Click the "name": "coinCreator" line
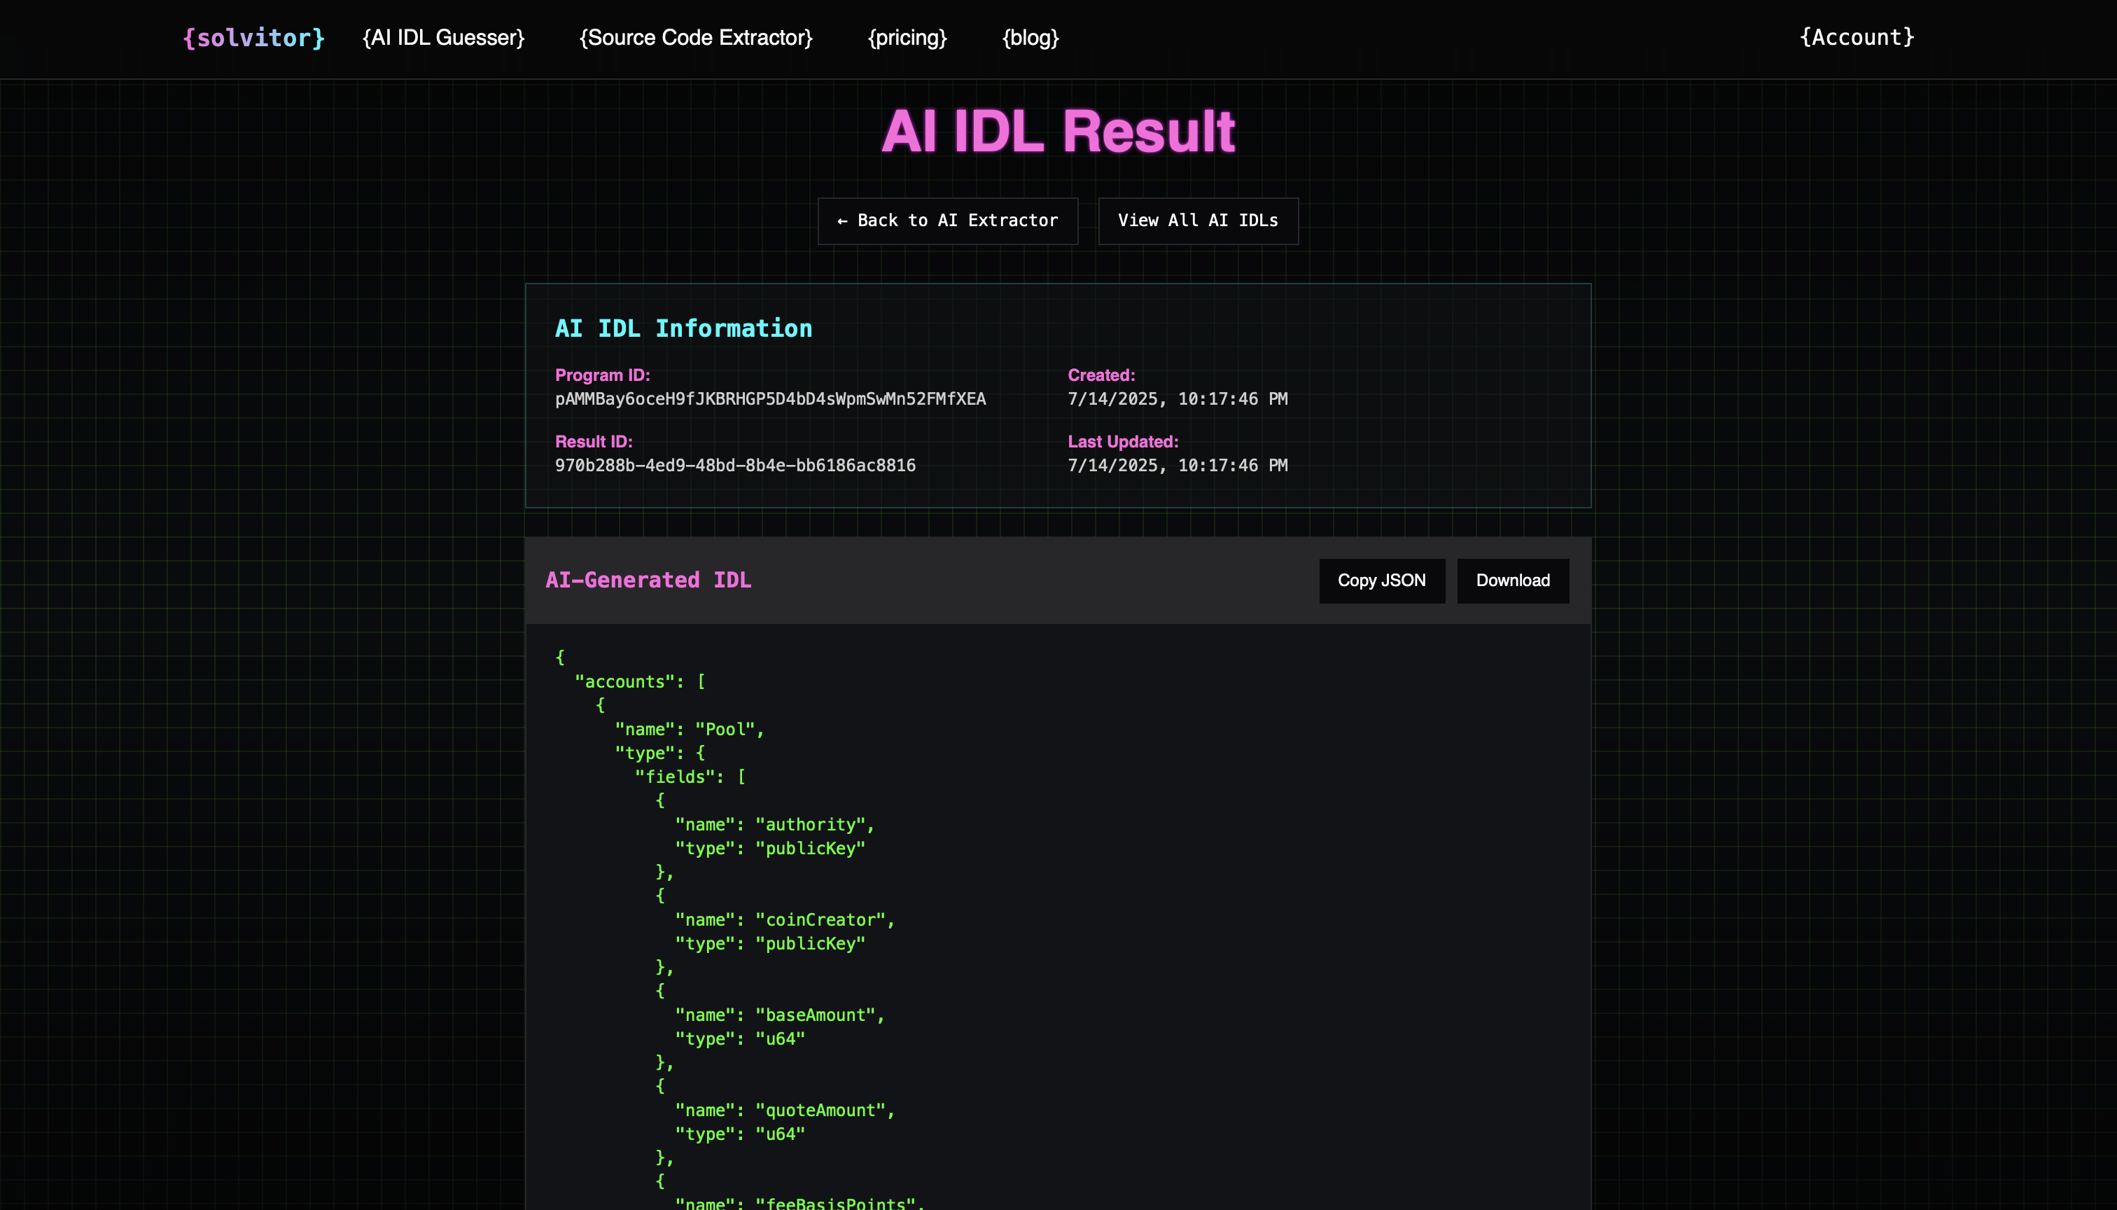The image size is (2117, 1210). coord(785,920)
